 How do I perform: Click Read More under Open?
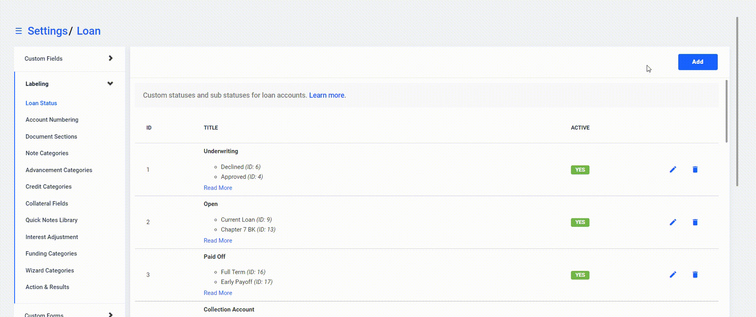(218, 241)
